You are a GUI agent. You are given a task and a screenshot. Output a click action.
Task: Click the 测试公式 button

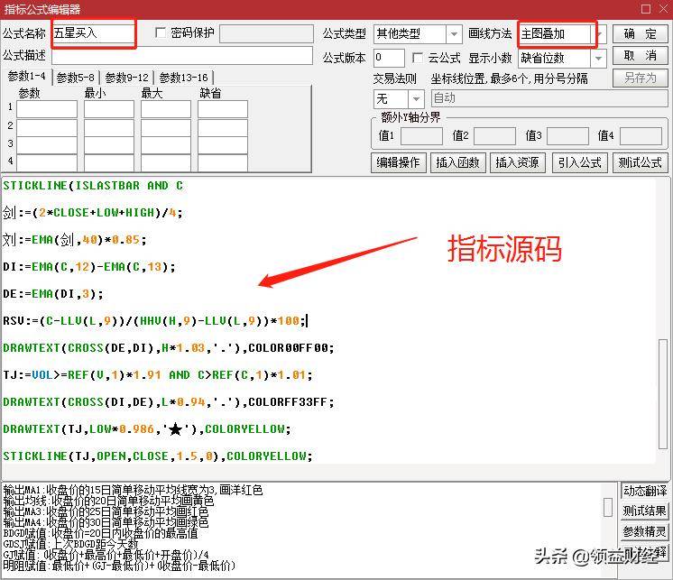click(x=640, y=162)
